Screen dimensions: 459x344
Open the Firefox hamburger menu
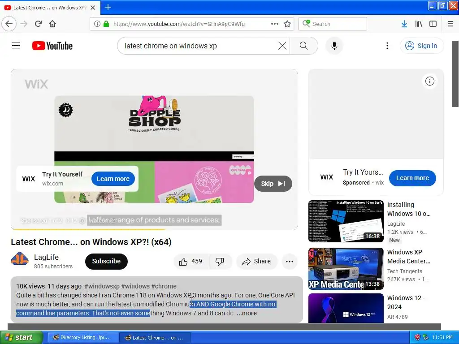tap(450, 24)
